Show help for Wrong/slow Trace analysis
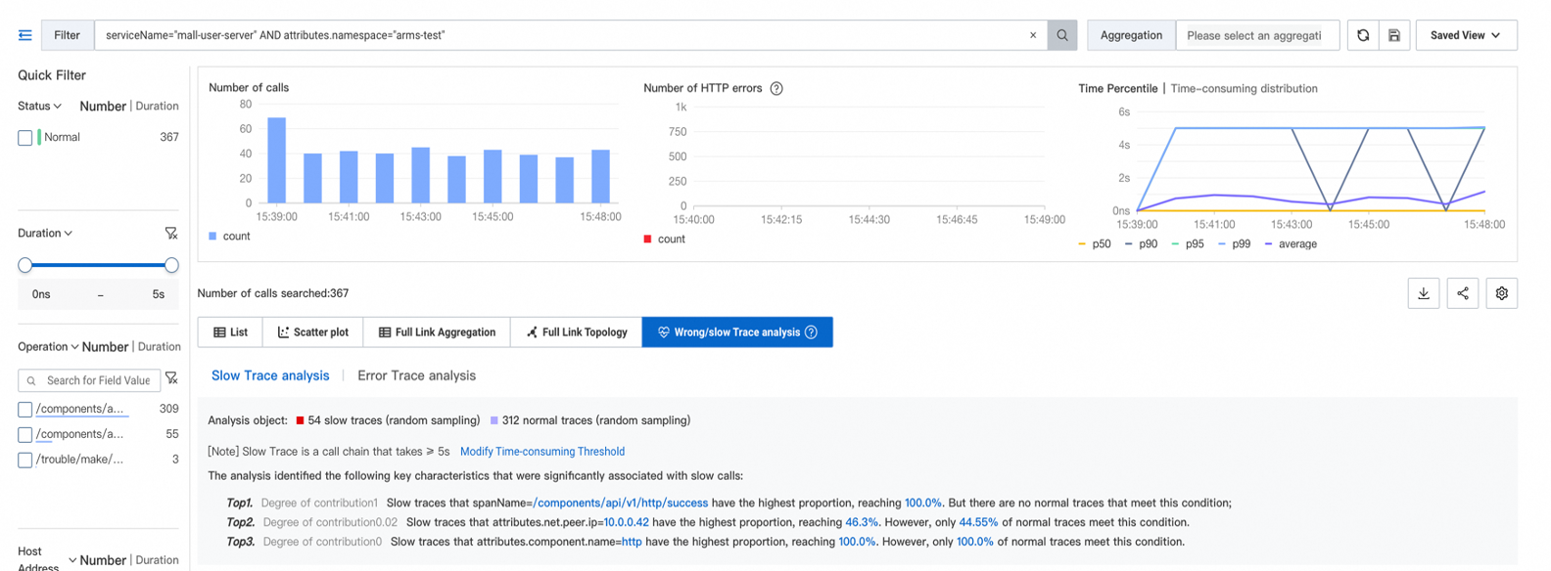 pyautogui.click(x=811, y=332)
